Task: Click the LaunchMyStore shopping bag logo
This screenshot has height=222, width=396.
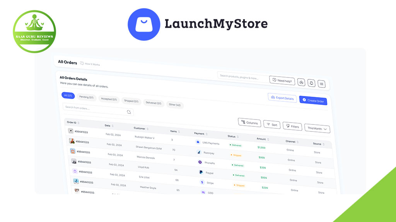Action: [144, 24]
